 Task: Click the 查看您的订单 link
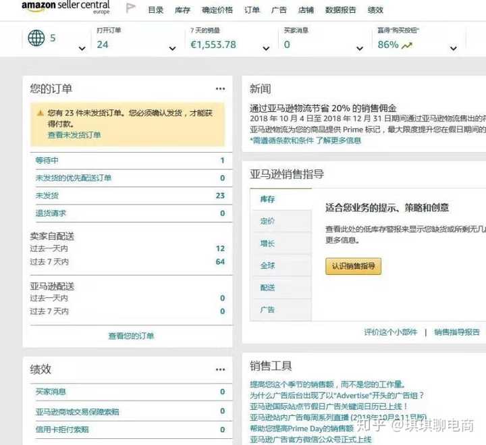[x=131, y=336]
